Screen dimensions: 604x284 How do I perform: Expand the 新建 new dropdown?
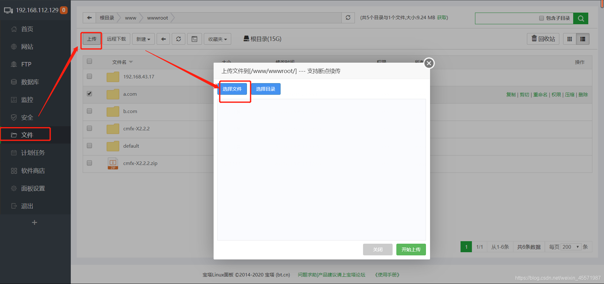coord(143,39)
